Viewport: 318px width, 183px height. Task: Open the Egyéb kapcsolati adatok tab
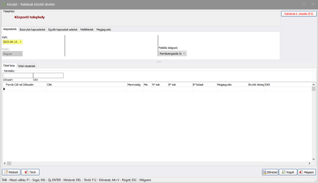[63, 30]
